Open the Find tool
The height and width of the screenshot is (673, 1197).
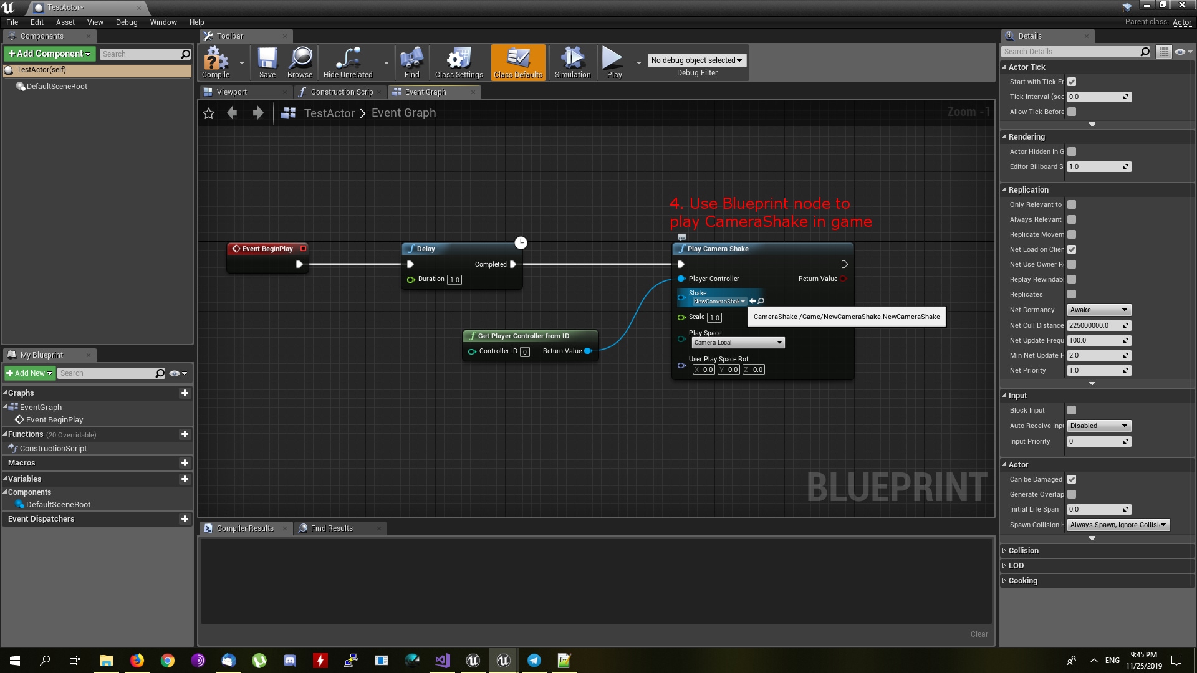point(411,60)
